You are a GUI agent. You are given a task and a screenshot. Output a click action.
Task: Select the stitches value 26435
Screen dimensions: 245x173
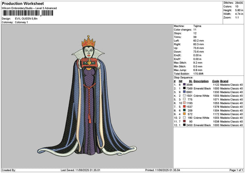pos(239,3)
